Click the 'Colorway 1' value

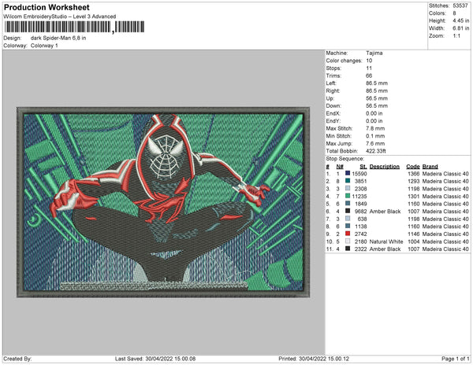pos(44,46)
